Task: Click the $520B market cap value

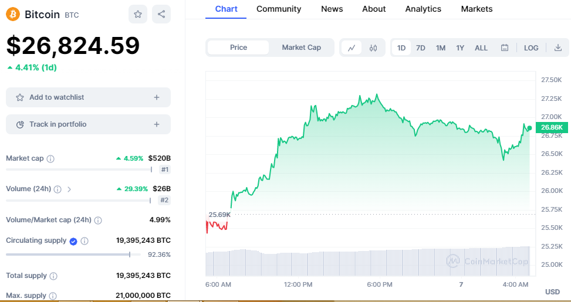Action: pyautogui.click(x=159, y=158)
